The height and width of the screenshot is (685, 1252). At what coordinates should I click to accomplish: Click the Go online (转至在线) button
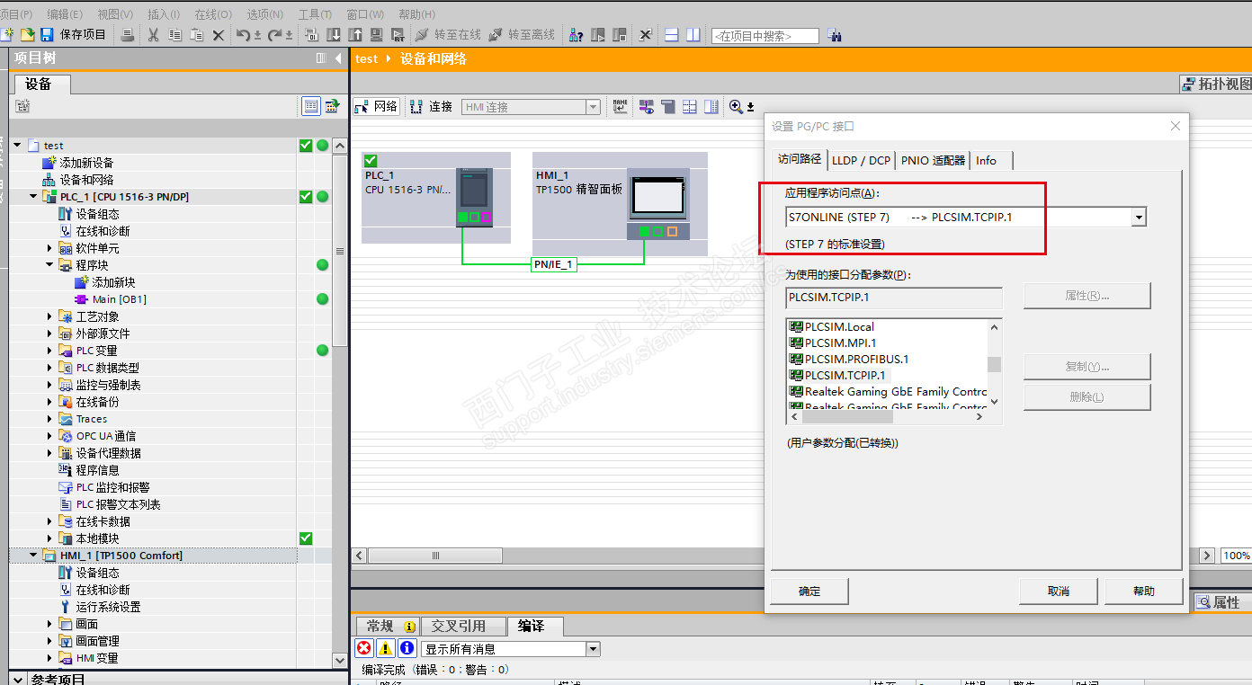coord(448,35)
